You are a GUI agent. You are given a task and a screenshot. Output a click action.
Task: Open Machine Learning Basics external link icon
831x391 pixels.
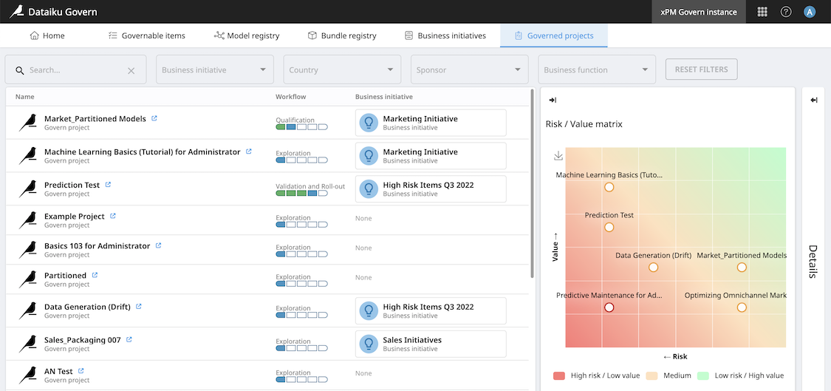point(248,152)
